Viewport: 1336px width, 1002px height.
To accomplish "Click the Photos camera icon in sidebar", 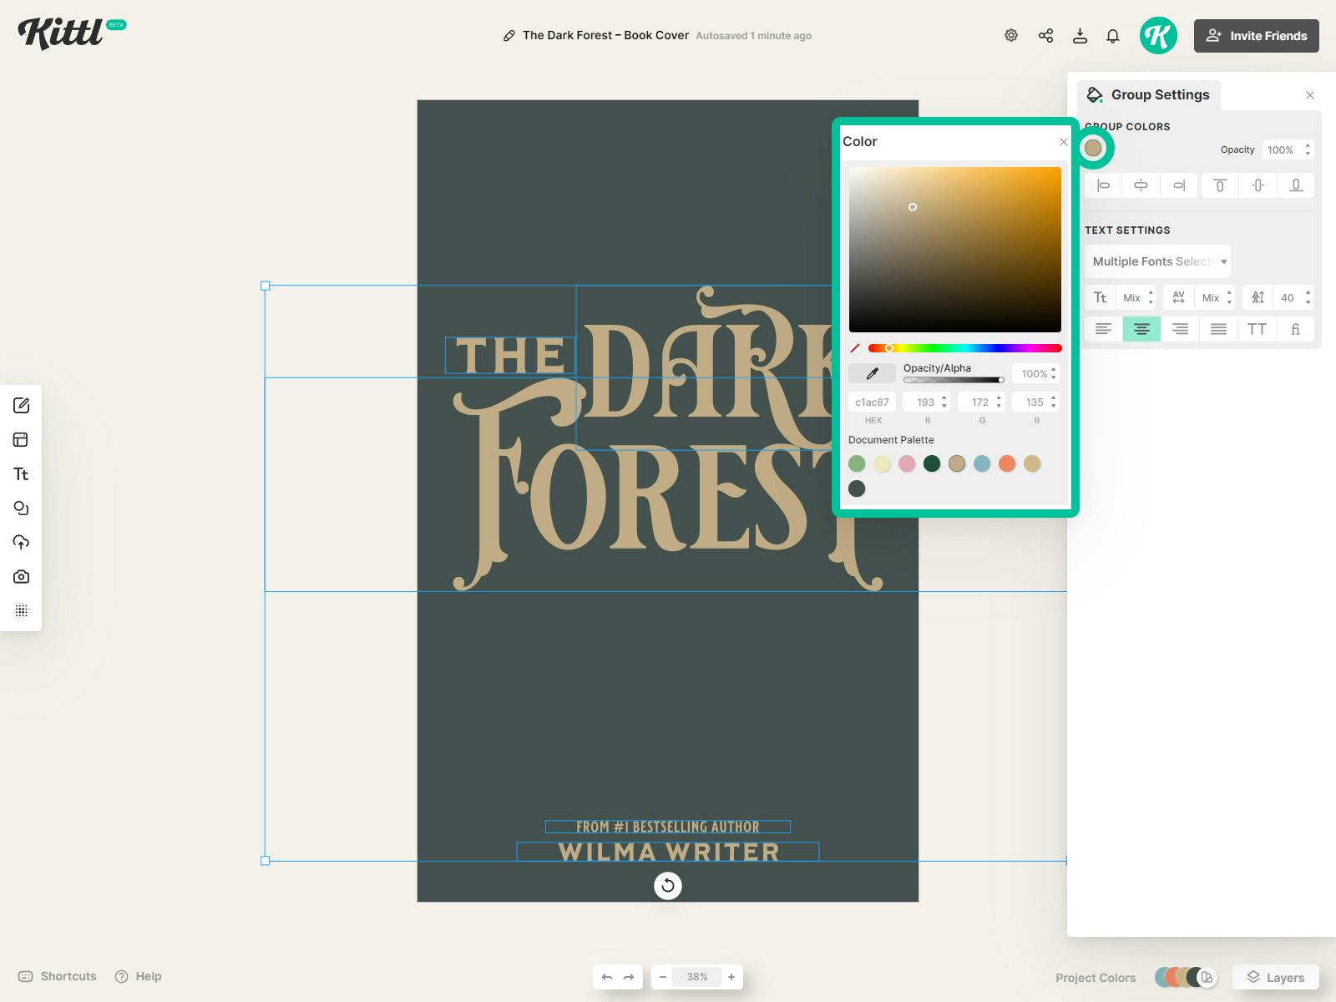I will (21, 576).
